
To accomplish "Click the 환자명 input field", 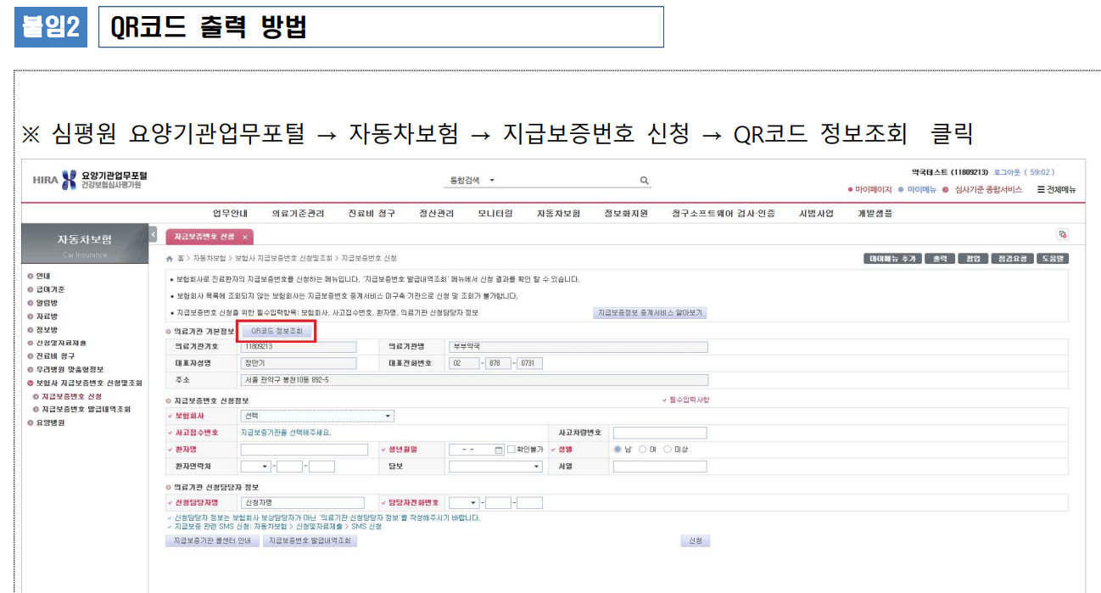I will click(x=305, y=450).
